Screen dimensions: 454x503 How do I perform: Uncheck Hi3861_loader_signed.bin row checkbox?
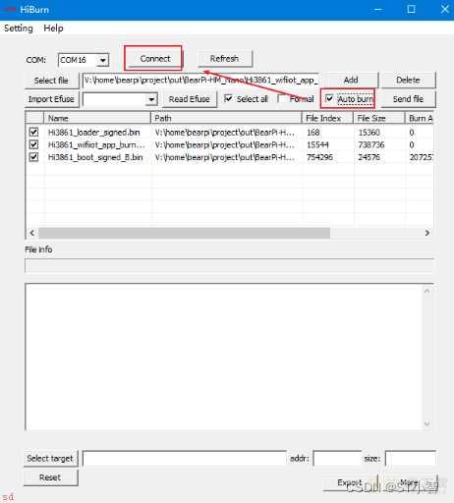(x=33, y=132)
